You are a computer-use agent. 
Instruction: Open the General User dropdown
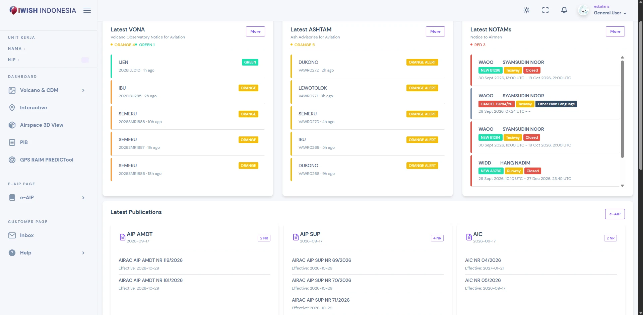pos(610,13)
